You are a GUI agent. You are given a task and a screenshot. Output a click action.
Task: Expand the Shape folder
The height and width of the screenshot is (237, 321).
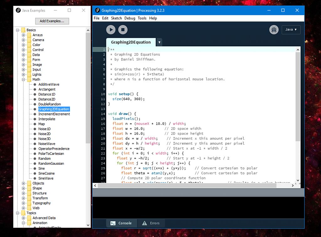point(23,188)
